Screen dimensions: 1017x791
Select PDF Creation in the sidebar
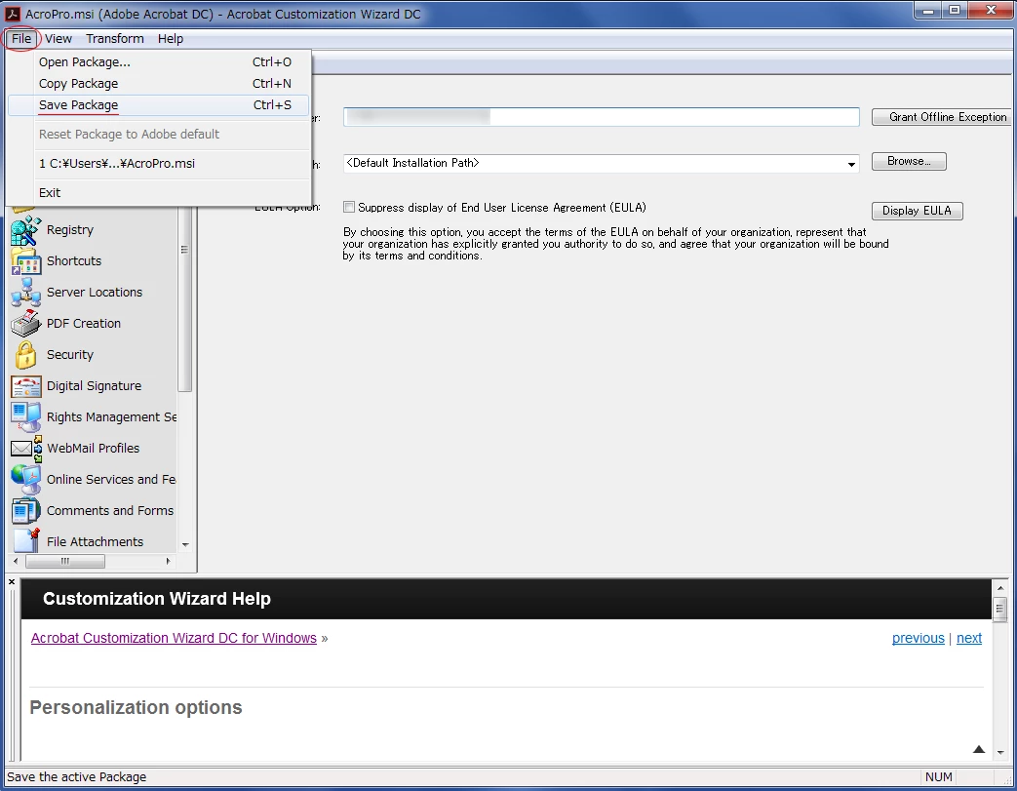pyautogui.click(x=84, y=323)
